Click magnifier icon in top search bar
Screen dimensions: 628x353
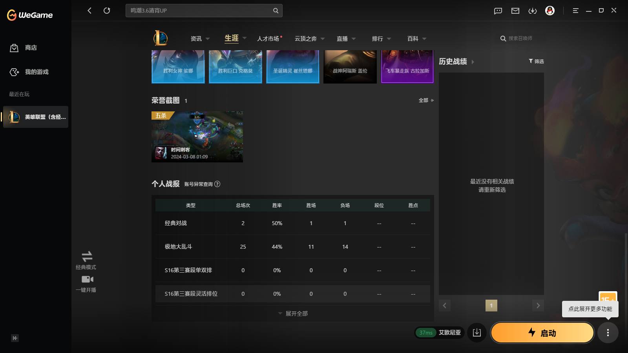(276, 11)
